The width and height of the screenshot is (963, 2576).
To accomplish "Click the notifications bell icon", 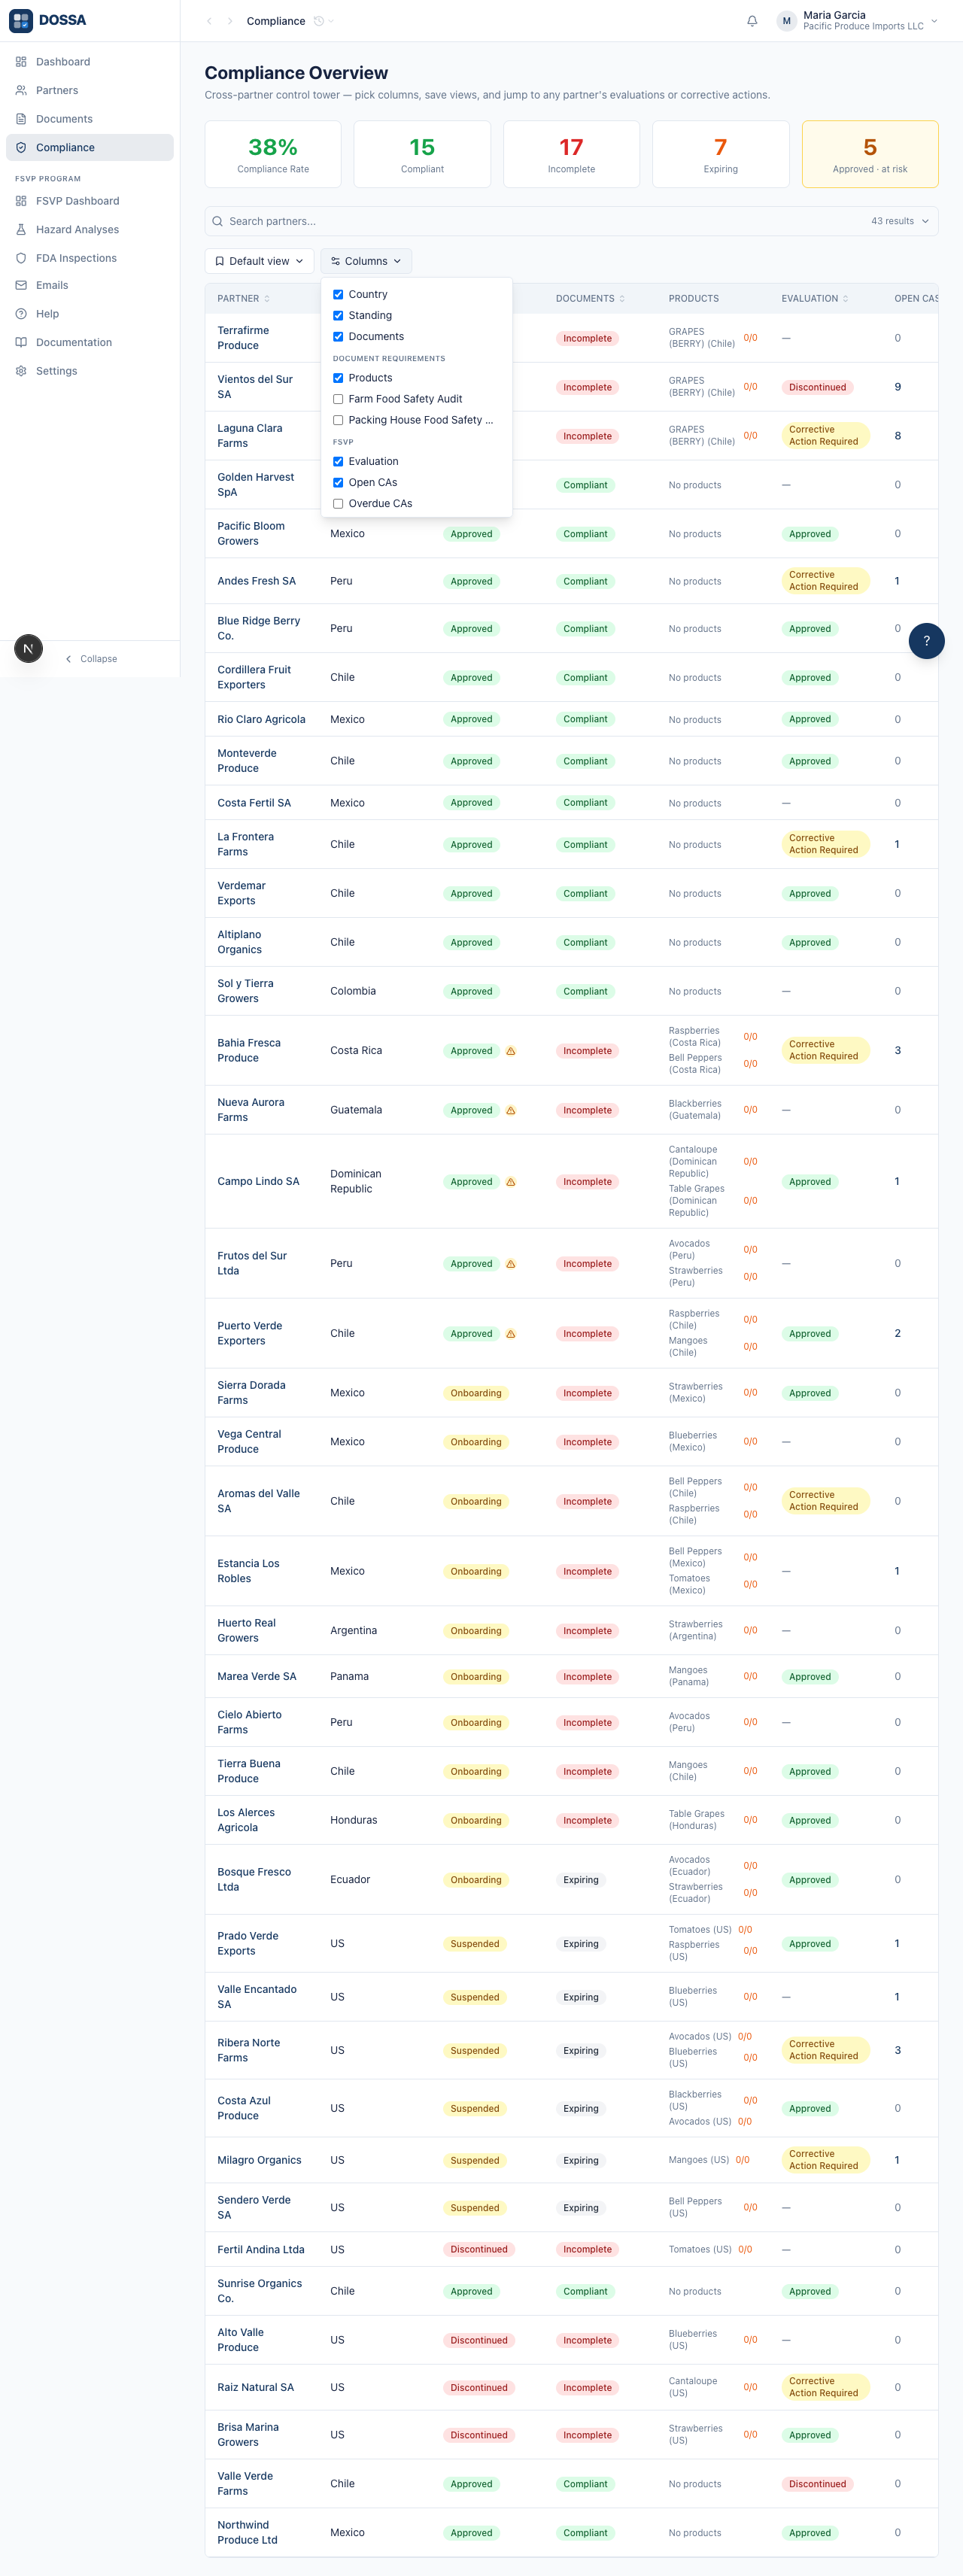I will (752, 21).
